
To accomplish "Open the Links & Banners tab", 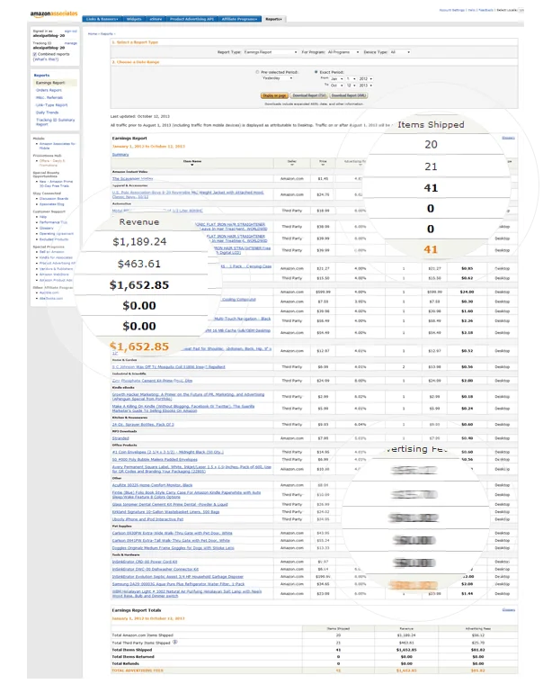I will pyautogui.click(x=102, y=19).
